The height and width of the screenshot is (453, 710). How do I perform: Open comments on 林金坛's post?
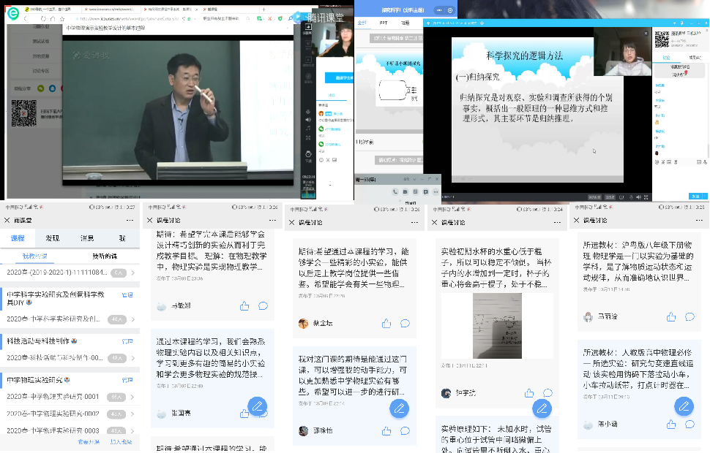pos(405,323)
